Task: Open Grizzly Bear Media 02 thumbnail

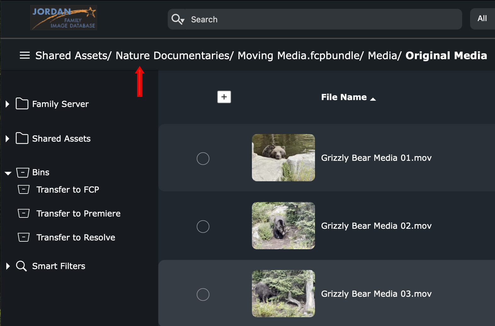Action: [x=283, y=226]
